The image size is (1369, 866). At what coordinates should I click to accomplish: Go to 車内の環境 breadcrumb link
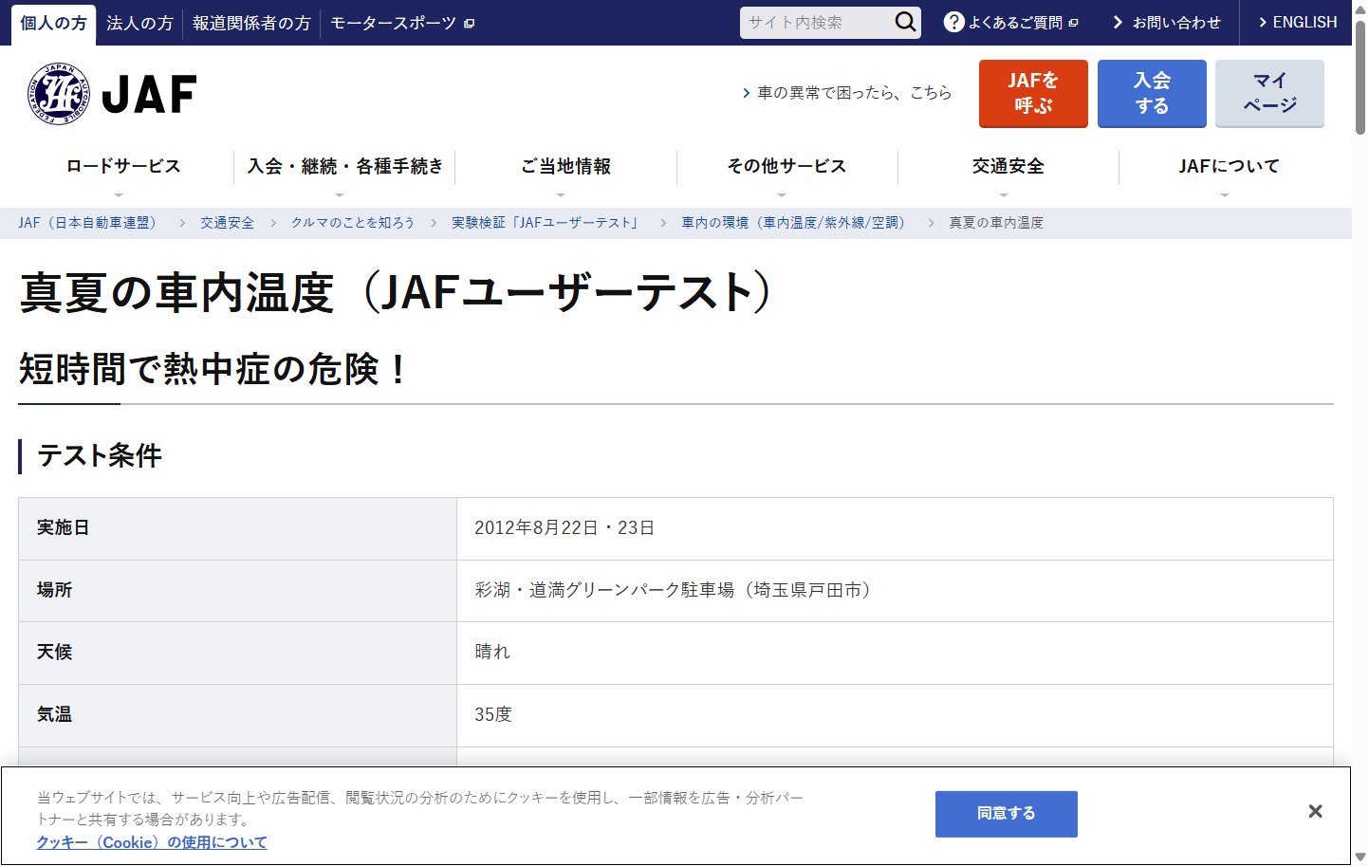[793, 223]
